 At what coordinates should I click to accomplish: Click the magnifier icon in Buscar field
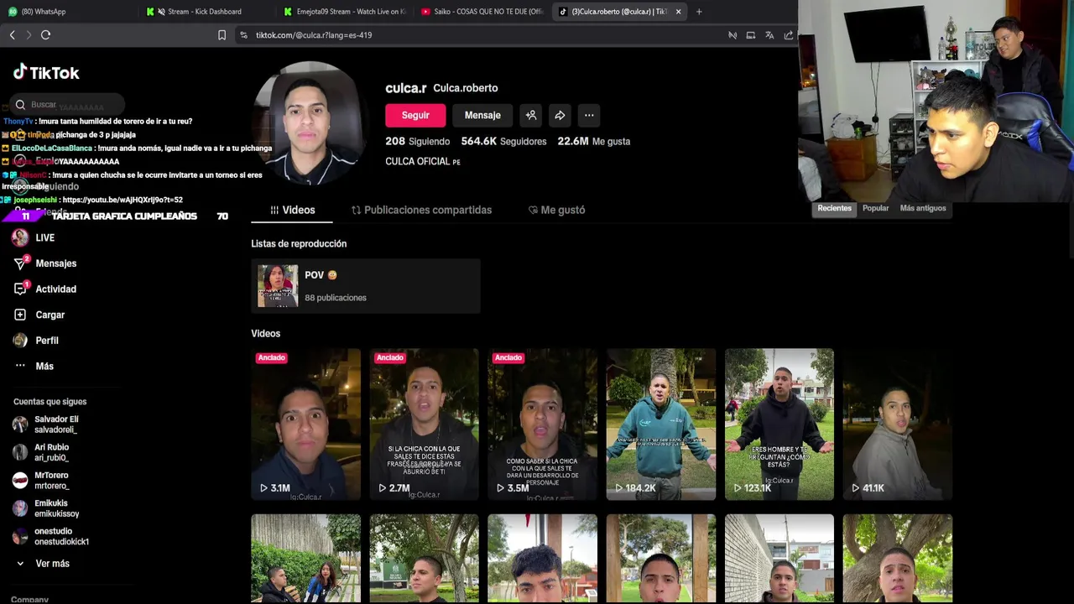pyautogui.click(x=20, y=105)
